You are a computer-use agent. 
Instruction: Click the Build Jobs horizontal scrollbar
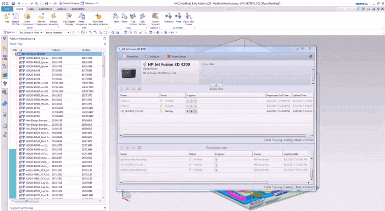pos(214,135)
